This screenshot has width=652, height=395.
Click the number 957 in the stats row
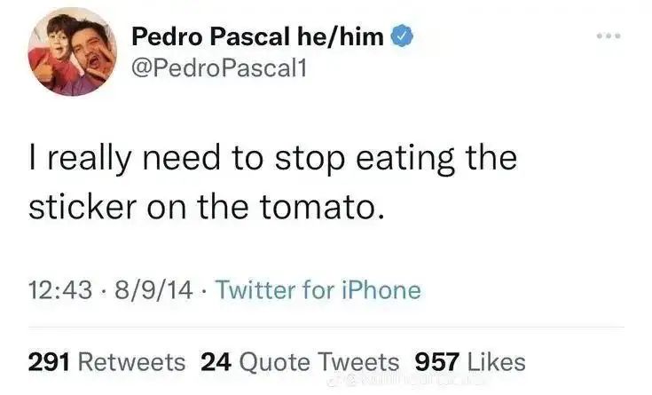437,362
